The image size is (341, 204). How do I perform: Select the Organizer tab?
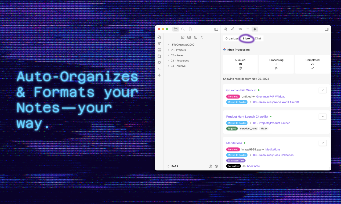coord(232,38)
